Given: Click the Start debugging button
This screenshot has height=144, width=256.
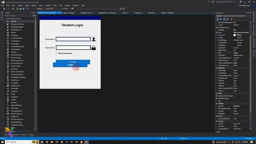Looking at the screenshot, I should tap(65, 9).
